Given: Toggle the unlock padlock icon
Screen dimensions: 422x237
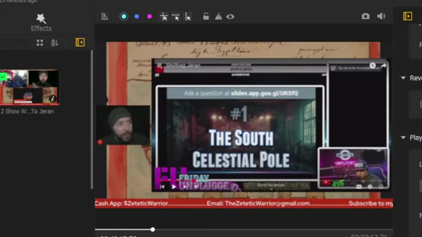Looking at the screenshot, I should click(206, 16).
